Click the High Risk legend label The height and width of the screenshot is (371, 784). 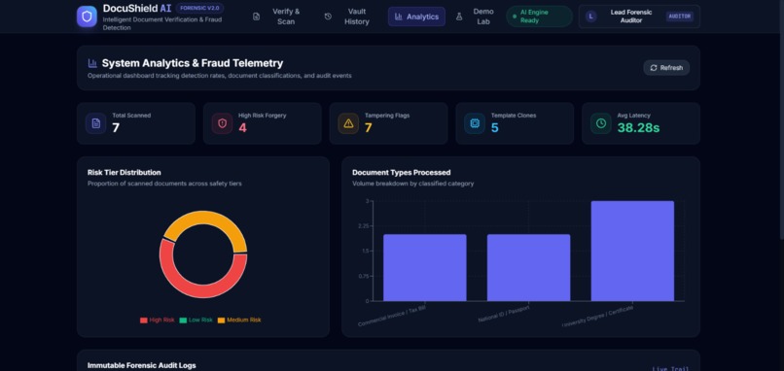point(162,320)
